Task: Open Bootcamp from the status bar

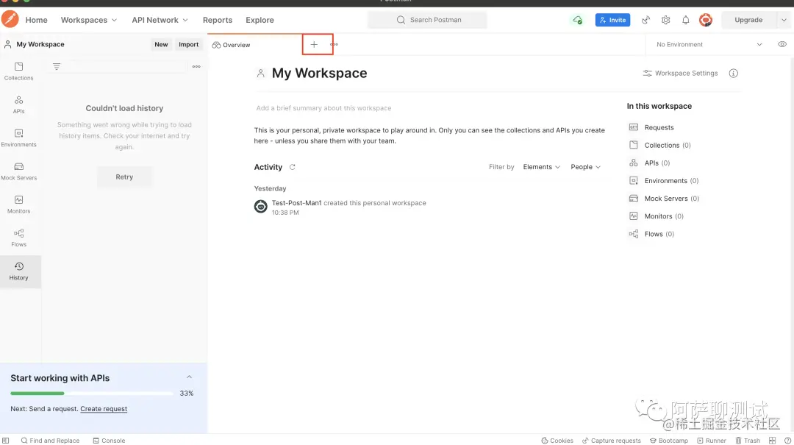Action: point(668,441)
